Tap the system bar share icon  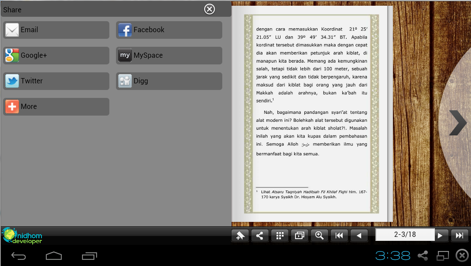(422, 256)
